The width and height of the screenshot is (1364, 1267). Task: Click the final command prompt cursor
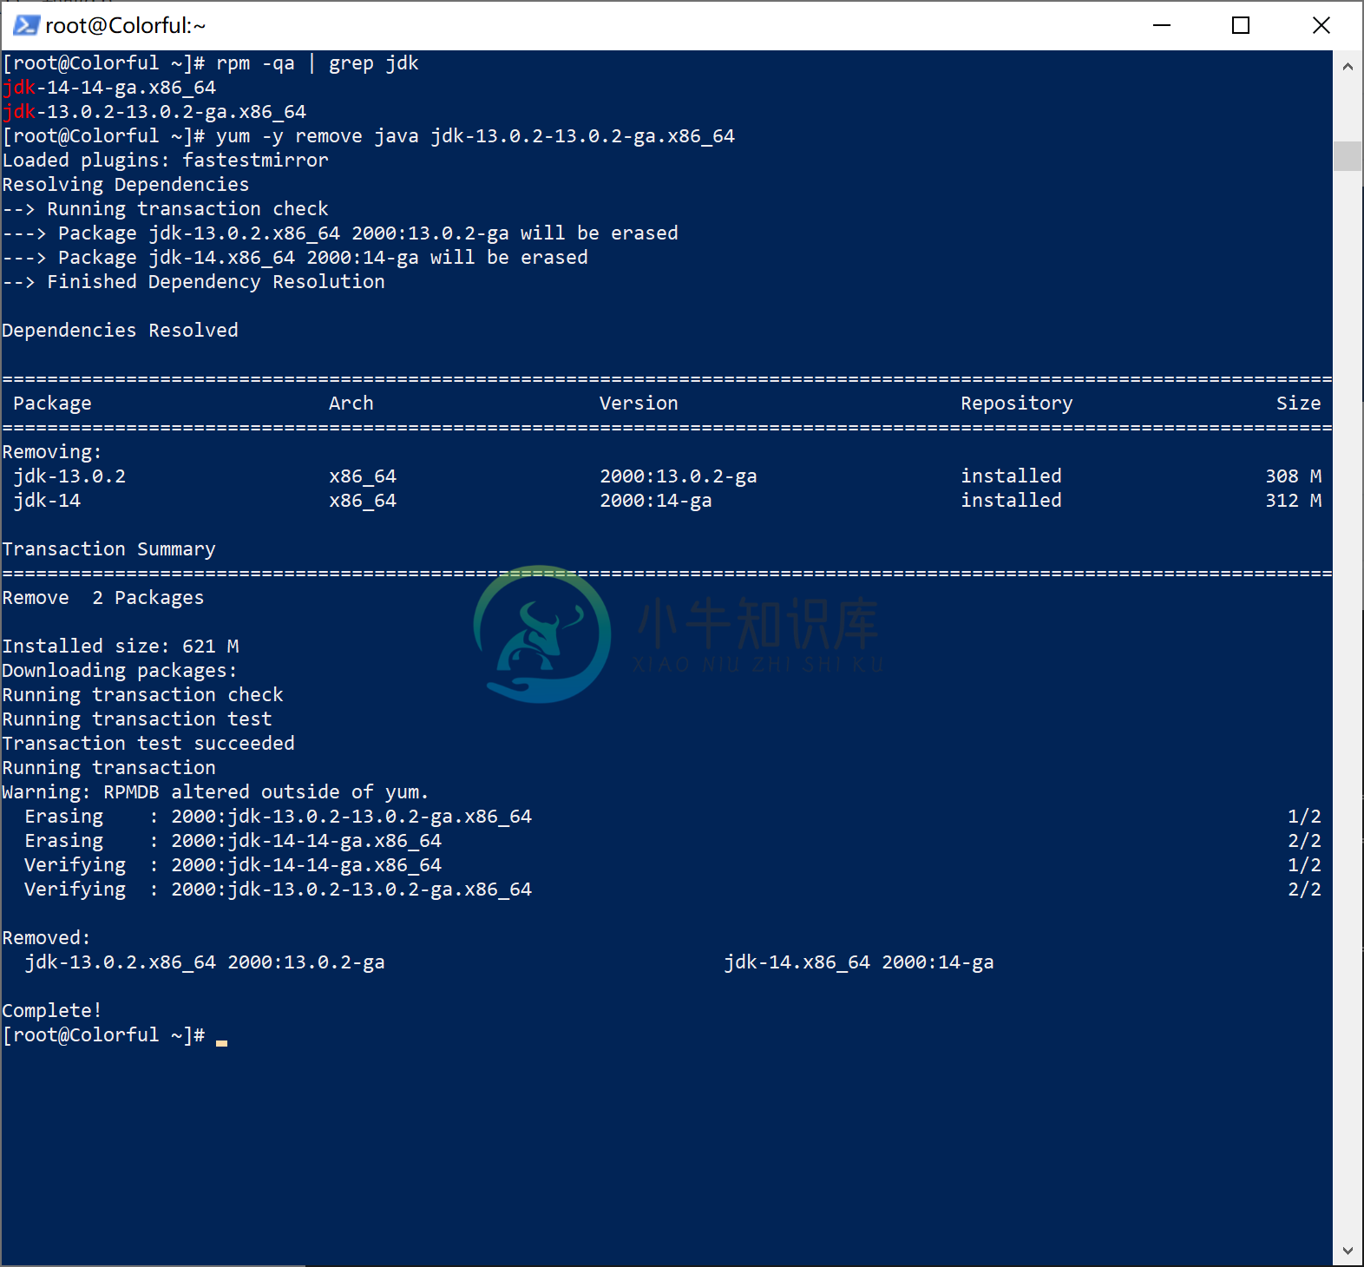(x=222, y=1041)
